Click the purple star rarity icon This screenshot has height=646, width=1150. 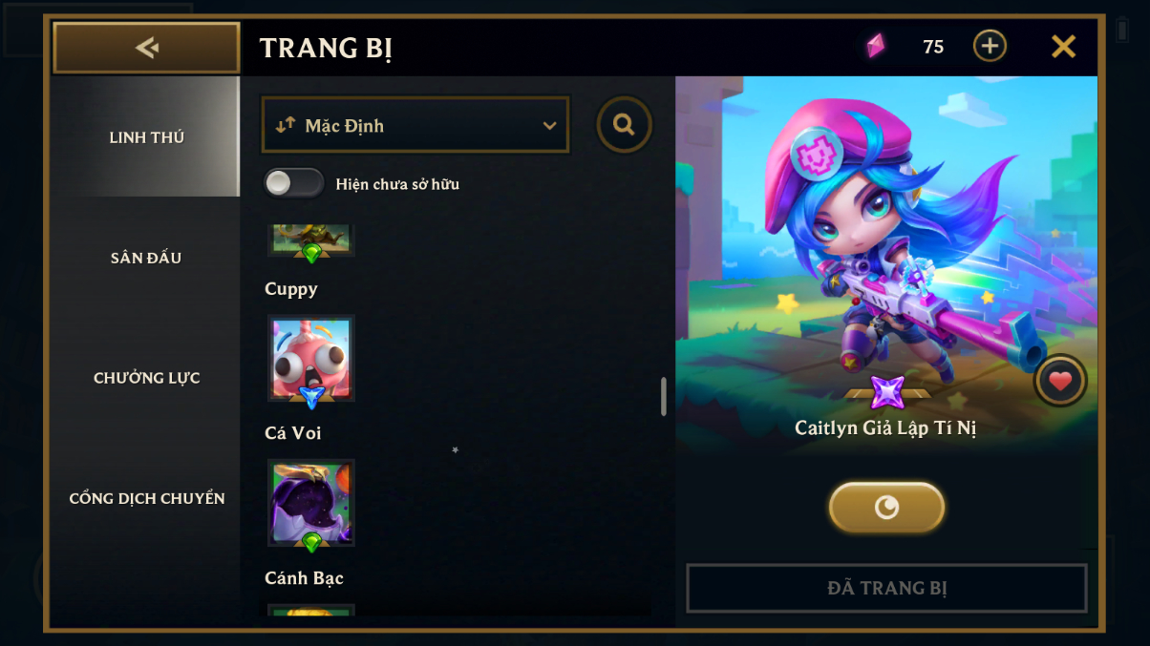pos(887,392)
